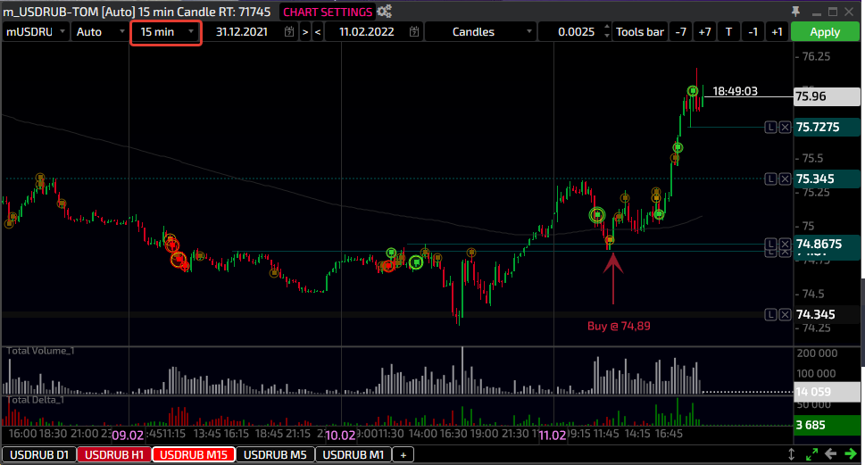Click the 11.02 date marker on time axis
Image resolution: width=865 pixels, height=465 pixels.
pos(553,436)
